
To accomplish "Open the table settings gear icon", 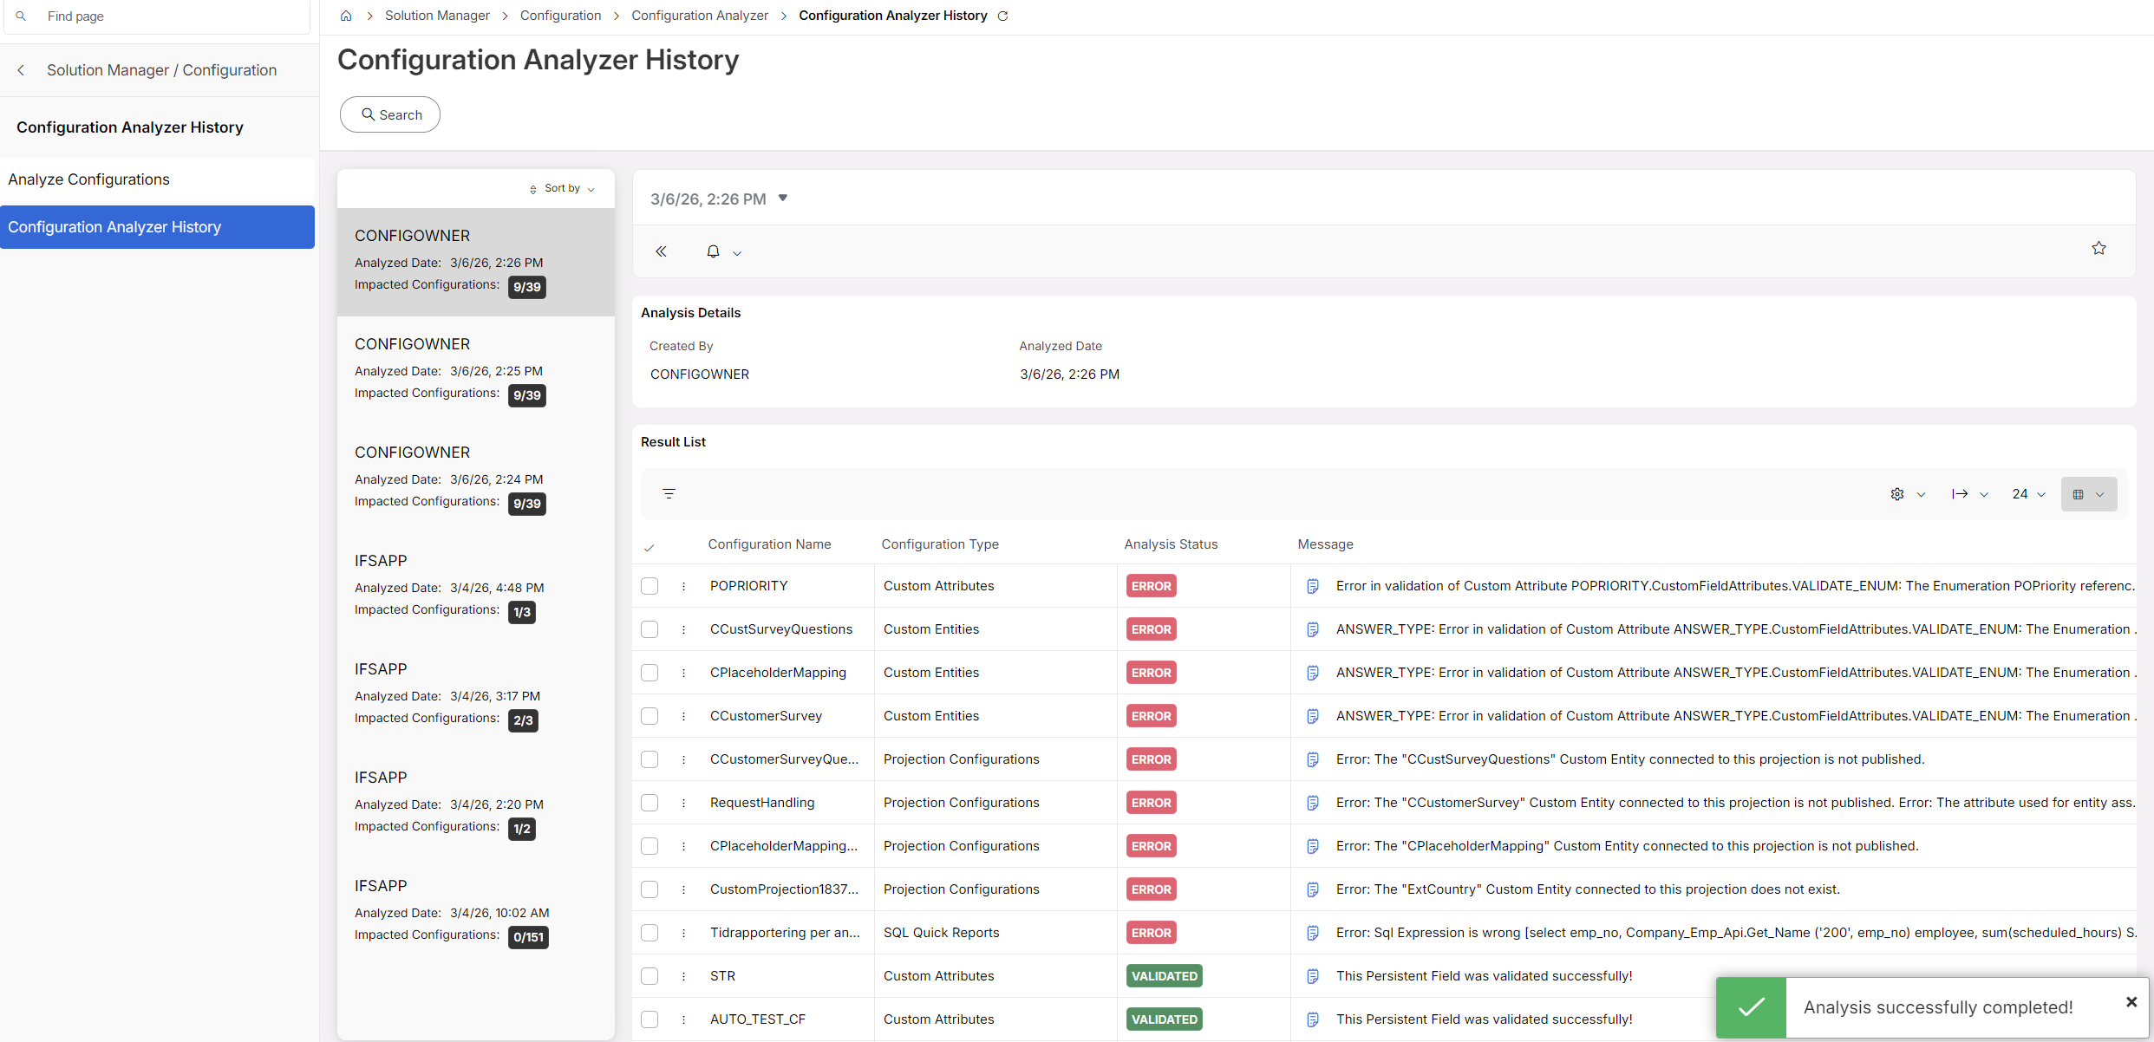I will coord(1897,494).
